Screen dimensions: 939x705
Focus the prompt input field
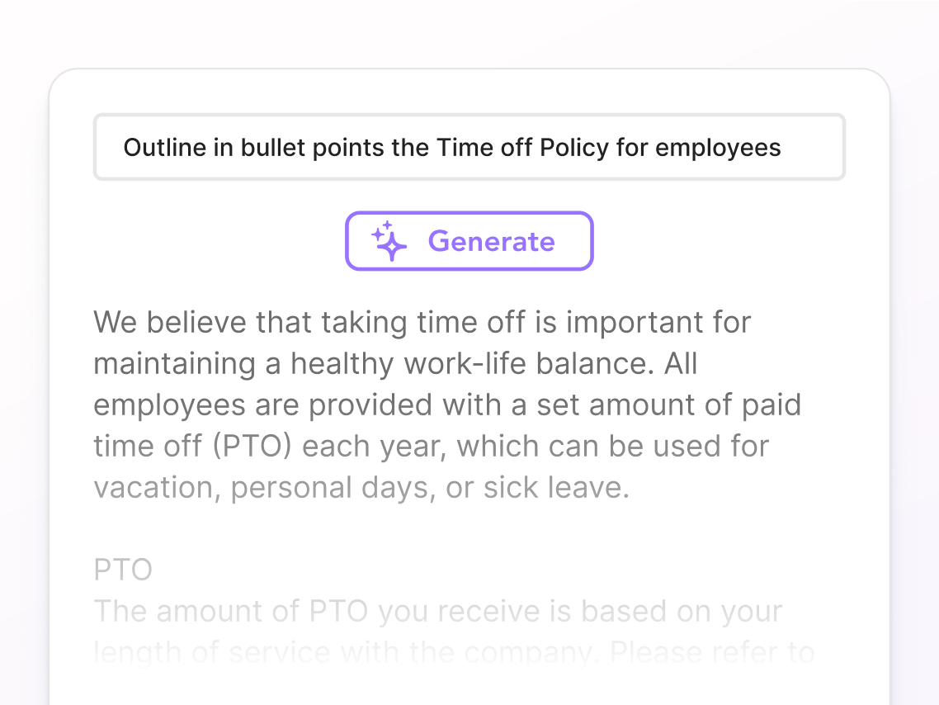pyautogui.click(x=469, y=148)
